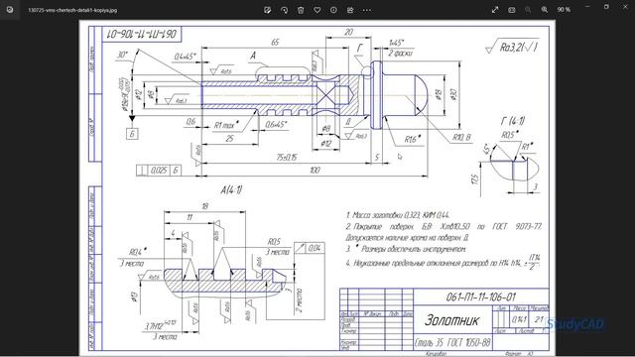
Task: Click the share icon beside the info icon
Action: (x=350, y=10)
